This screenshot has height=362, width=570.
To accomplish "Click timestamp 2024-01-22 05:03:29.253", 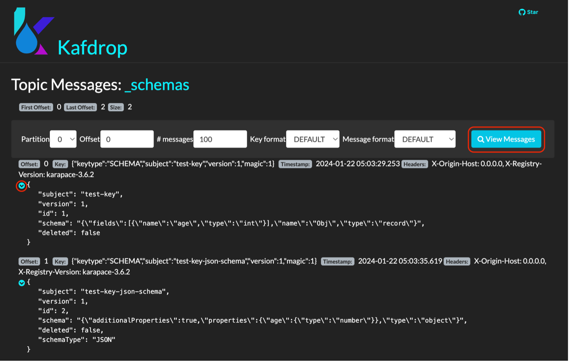I will point(357,164).
